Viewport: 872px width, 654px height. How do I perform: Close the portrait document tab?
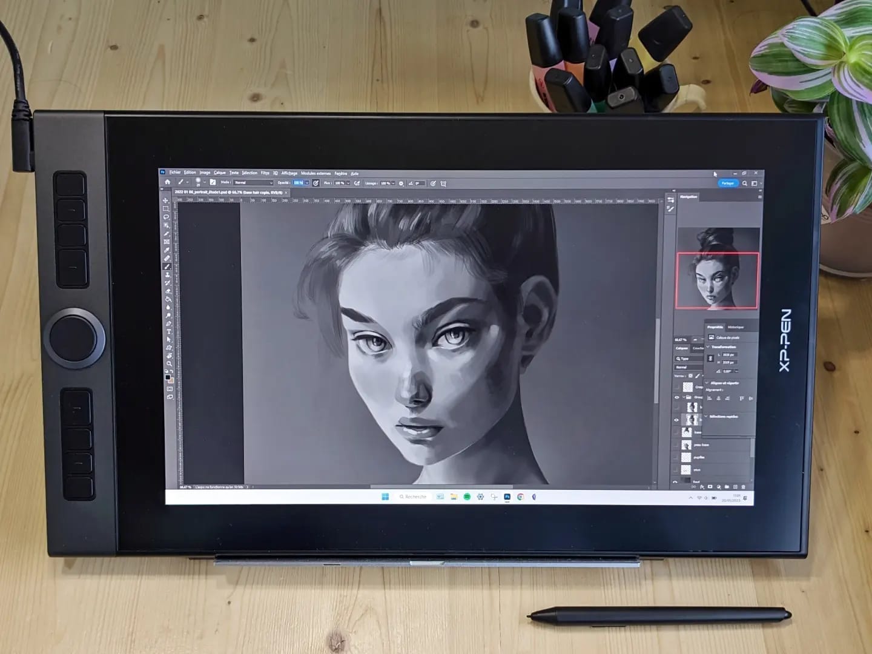(286, 193)
